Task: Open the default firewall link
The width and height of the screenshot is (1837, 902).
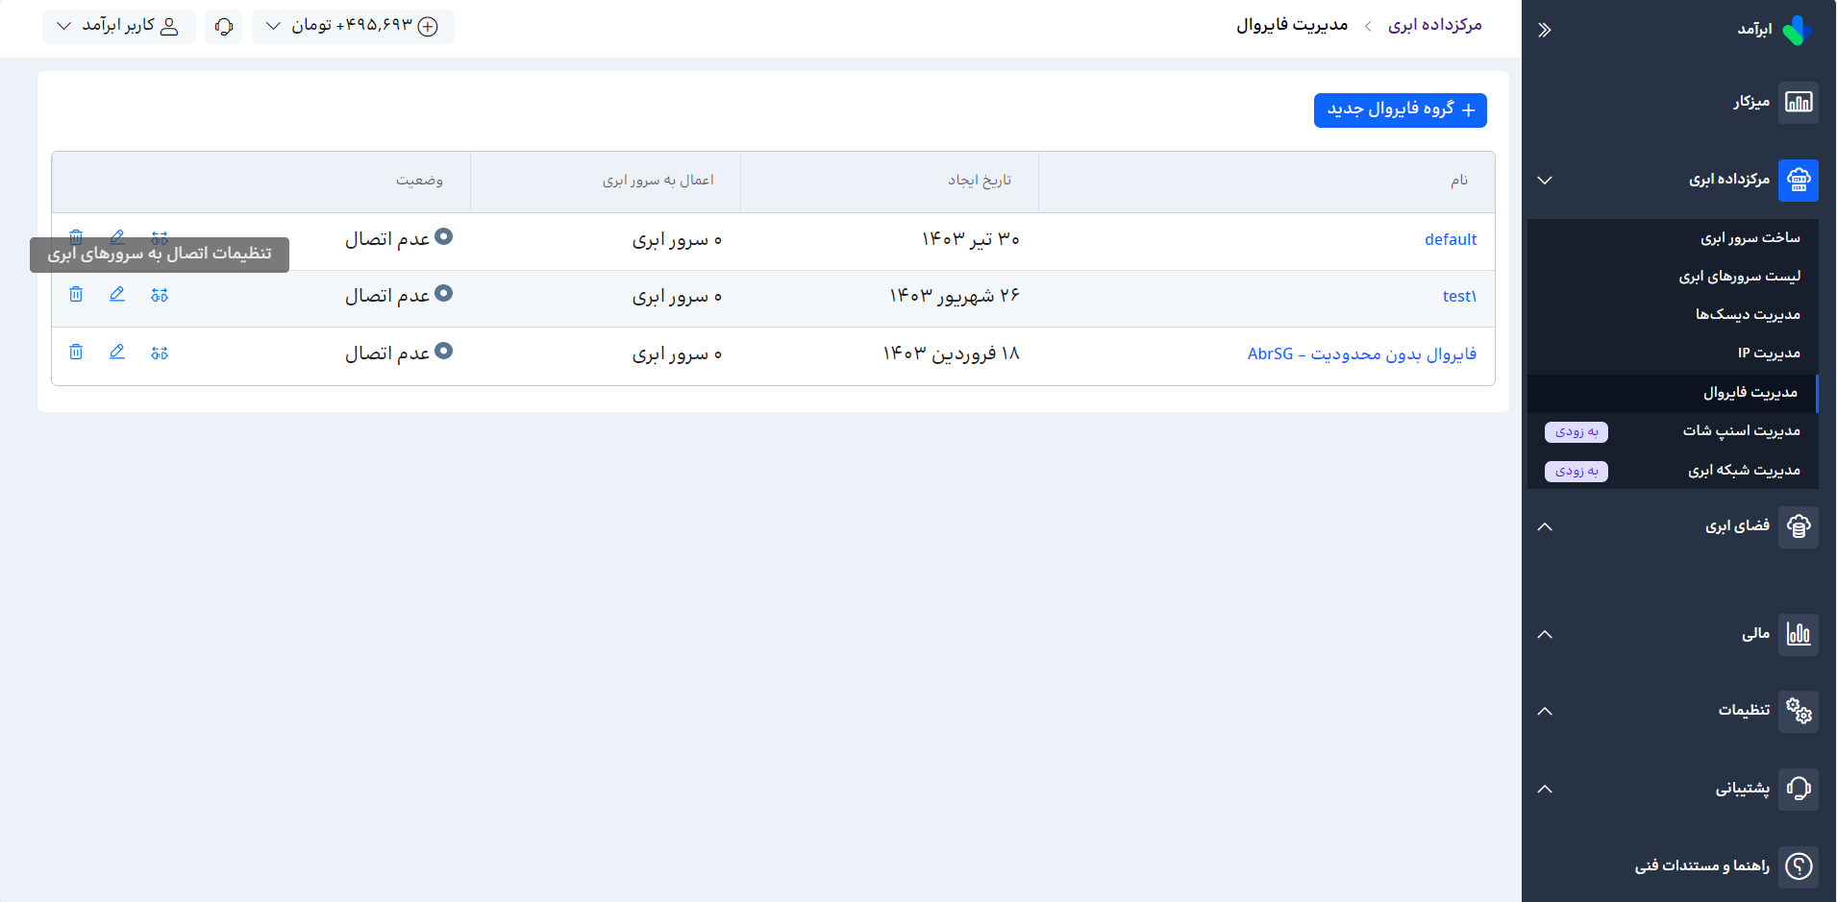Action: (x=1451, y=240)
